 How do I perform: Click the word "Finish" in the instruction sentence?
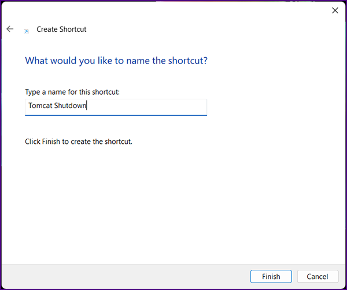[51, 141]
